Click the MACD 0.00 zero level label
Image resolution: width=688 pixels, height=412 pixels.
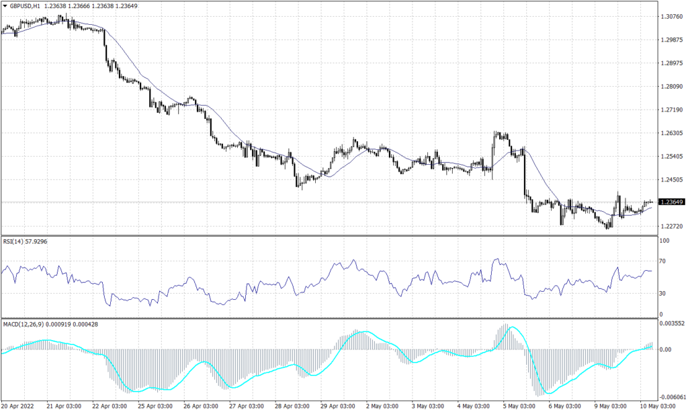pos(665,349)
